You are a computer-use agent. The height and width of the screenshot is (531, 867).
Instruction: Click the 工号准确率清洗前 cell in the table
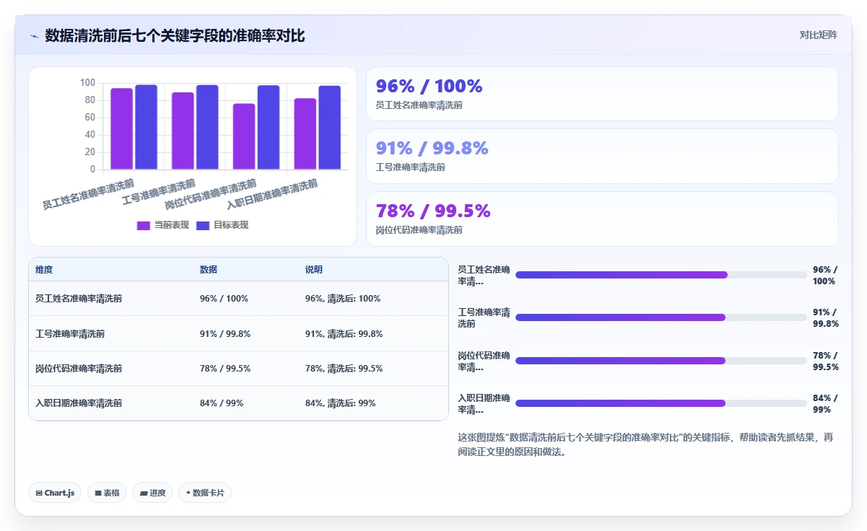pos(70,334)
